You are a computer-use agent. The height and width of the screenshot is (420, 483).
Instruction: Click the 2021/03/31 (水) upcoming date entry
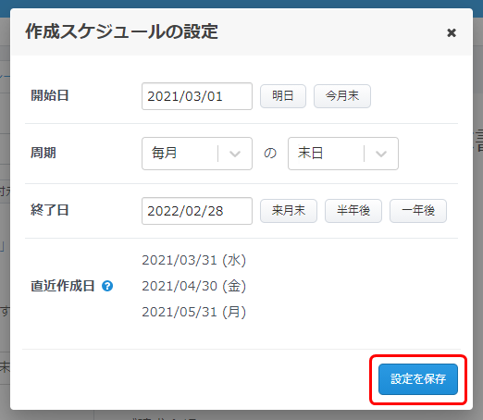click(193, 260)
